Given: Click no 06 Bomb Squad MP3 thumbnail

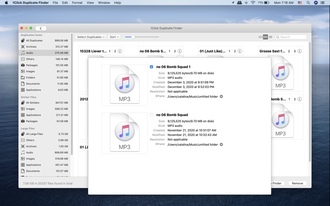Looking at the screenshot, I should tap(125, 132).
